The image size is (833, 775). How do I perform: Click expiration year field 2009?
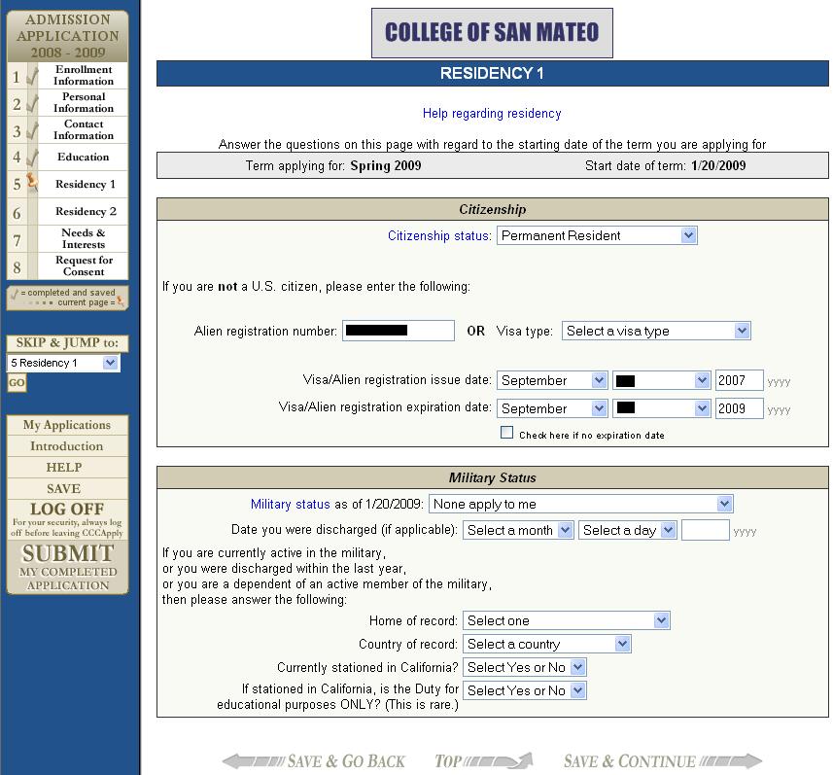click(739, 408)
